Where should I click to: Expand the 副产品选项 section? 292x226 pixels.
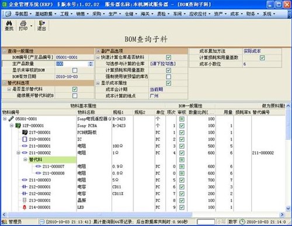click(98, 51)
